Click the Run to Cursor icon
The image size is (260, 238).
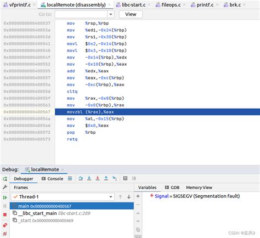[x=115, y=178]
